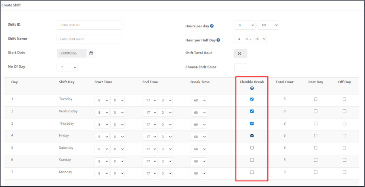Click help icon next to Hours per day
Image resolution: width=365 pixels, height=187 pixels.
[212, 26]
